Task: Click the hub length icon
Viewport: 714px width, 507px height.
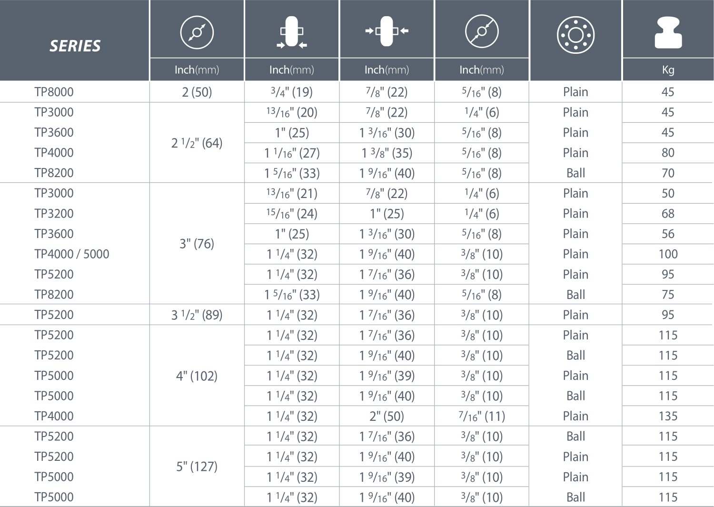Action: pyautogui.click(x=387, y=31)
